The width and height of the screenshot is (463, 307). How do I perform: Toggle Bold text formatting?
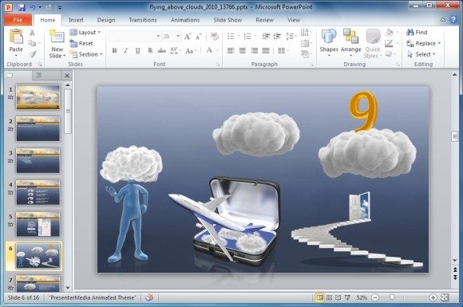[114, 51]
